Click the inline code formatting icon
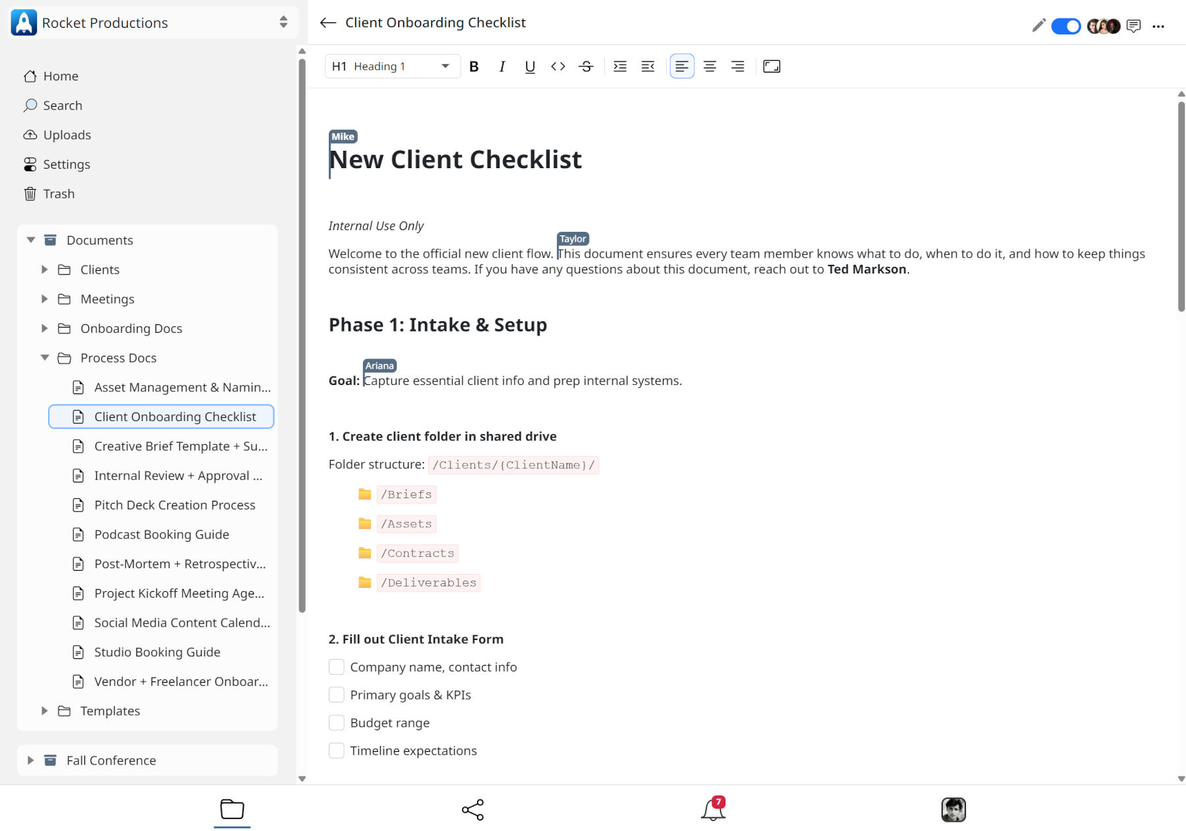The width and height of the screenshot is (1186, 831). point(558,67)
